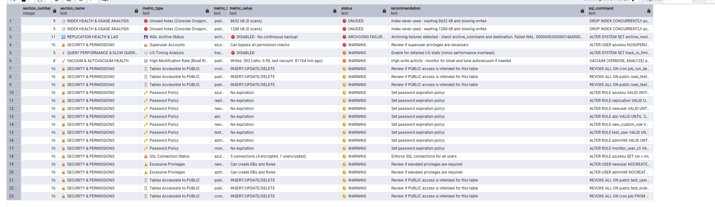The width and height of the screenshot is (715, 207).
Task: Click 'DISABLED - No continuous backup!' cell
Action: [283, 37]
